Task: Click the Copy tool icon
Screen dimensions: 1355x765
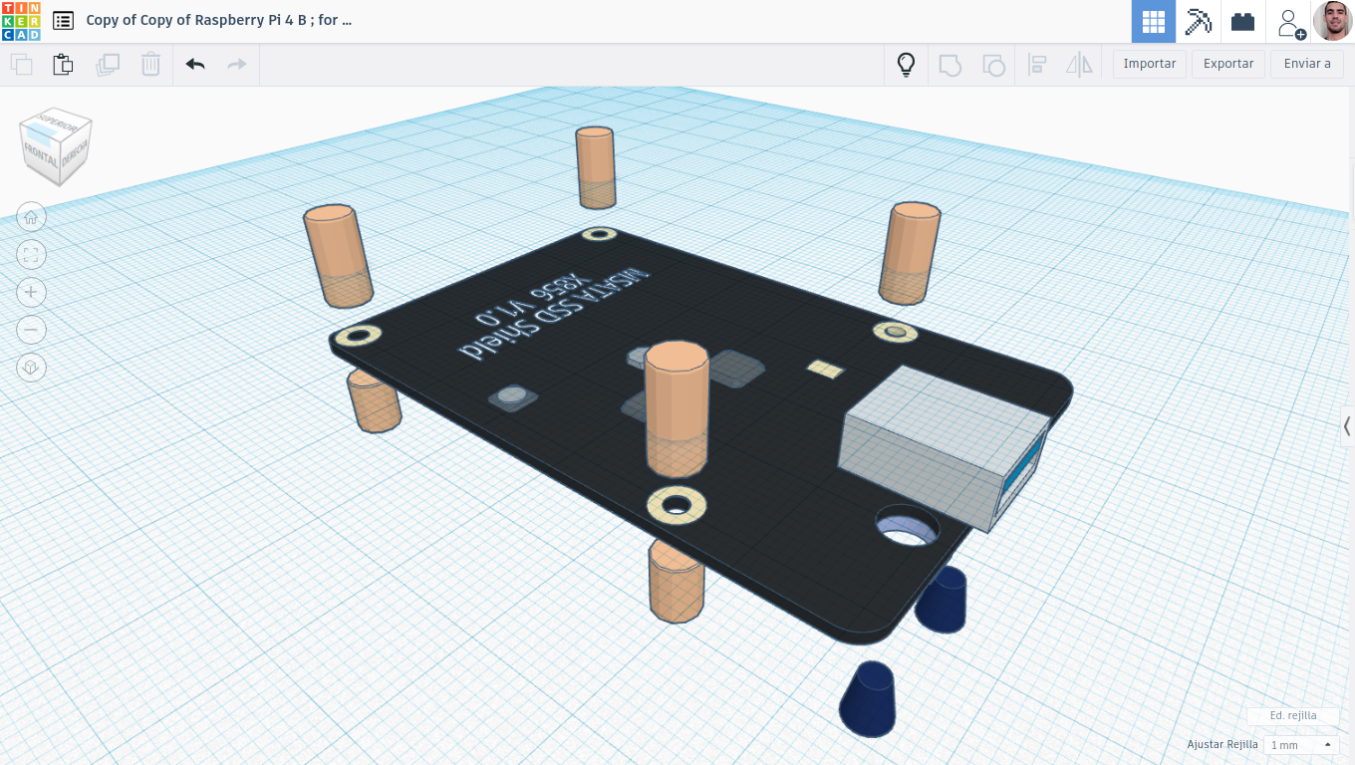Action: (21, 65)
